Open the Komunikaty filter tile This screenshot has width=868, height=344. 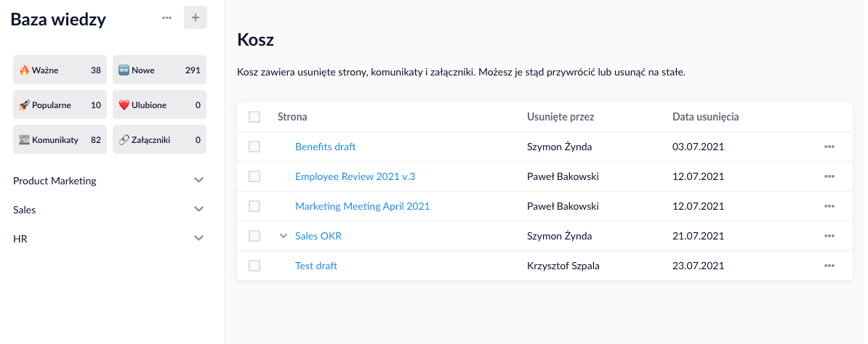(x=60, y=140)
